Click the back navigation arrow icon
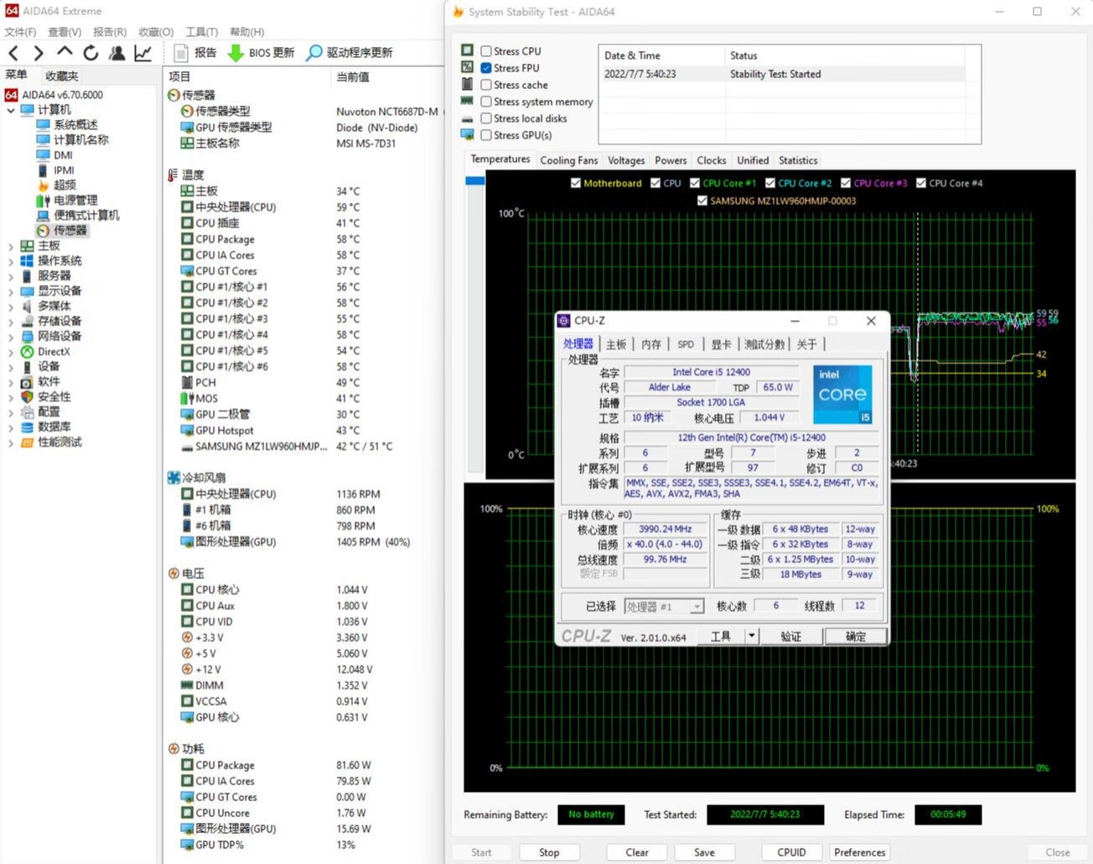1093x864 pixels. tap(13, 53)
